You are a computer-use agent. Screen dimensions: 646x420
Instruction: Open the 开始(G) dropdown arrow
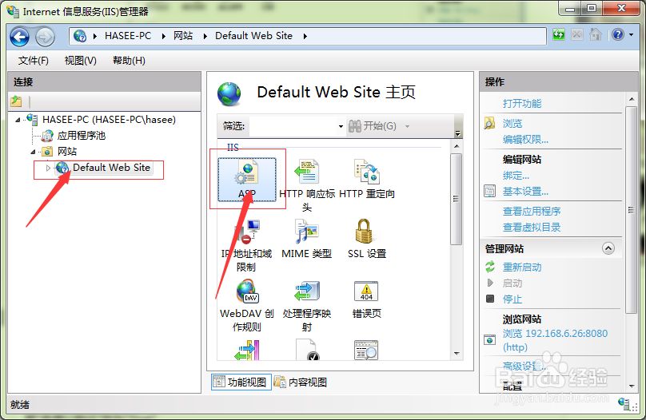coord(407,126)
